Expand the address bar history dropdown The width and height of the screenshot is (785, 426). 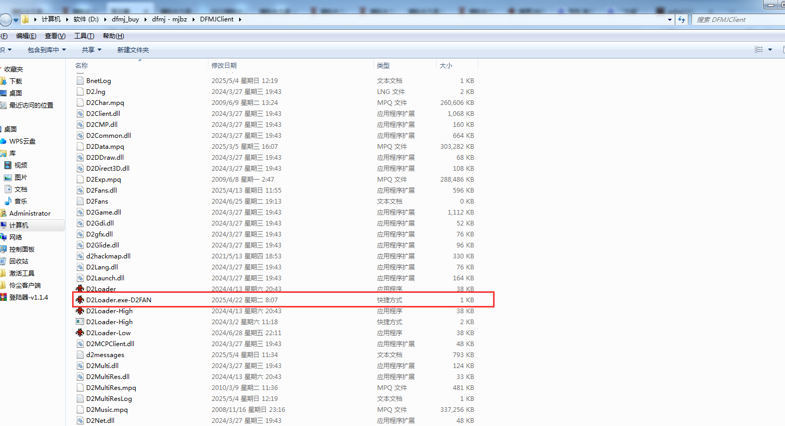point(670,20)
